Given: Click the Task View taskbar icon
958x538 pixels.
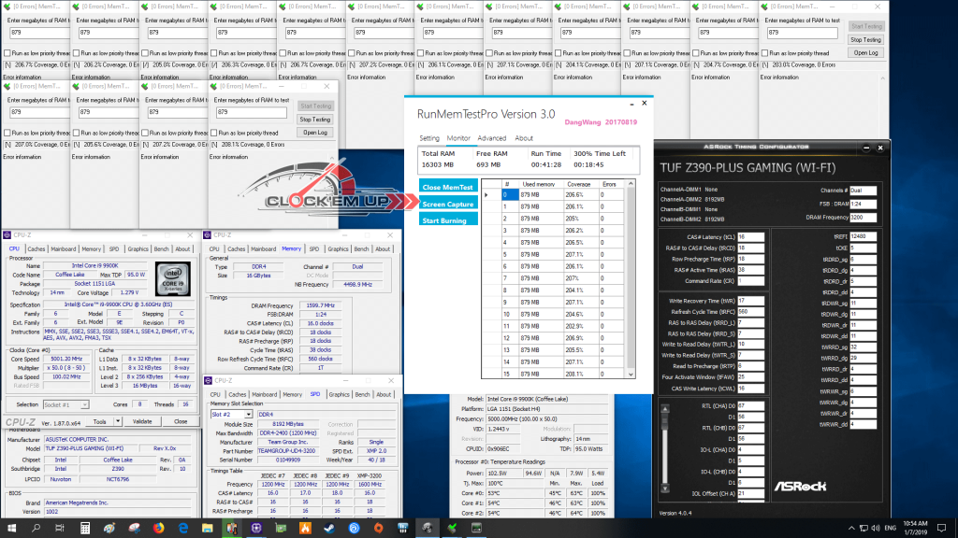Looking at the screenshot, I should (61, 529).
